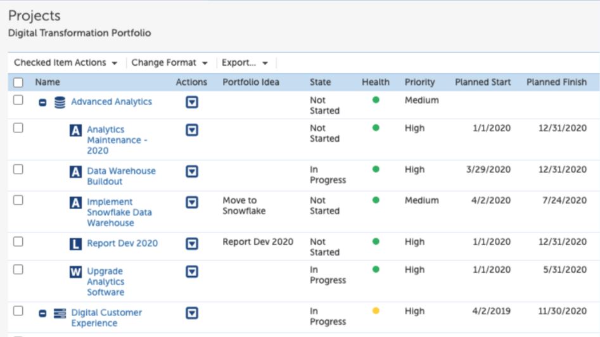Image resolution: width=600 pixels, height=337 pixels.
Task: Open the actions icon for Data Warehouse Buildout
Action: 192,172
